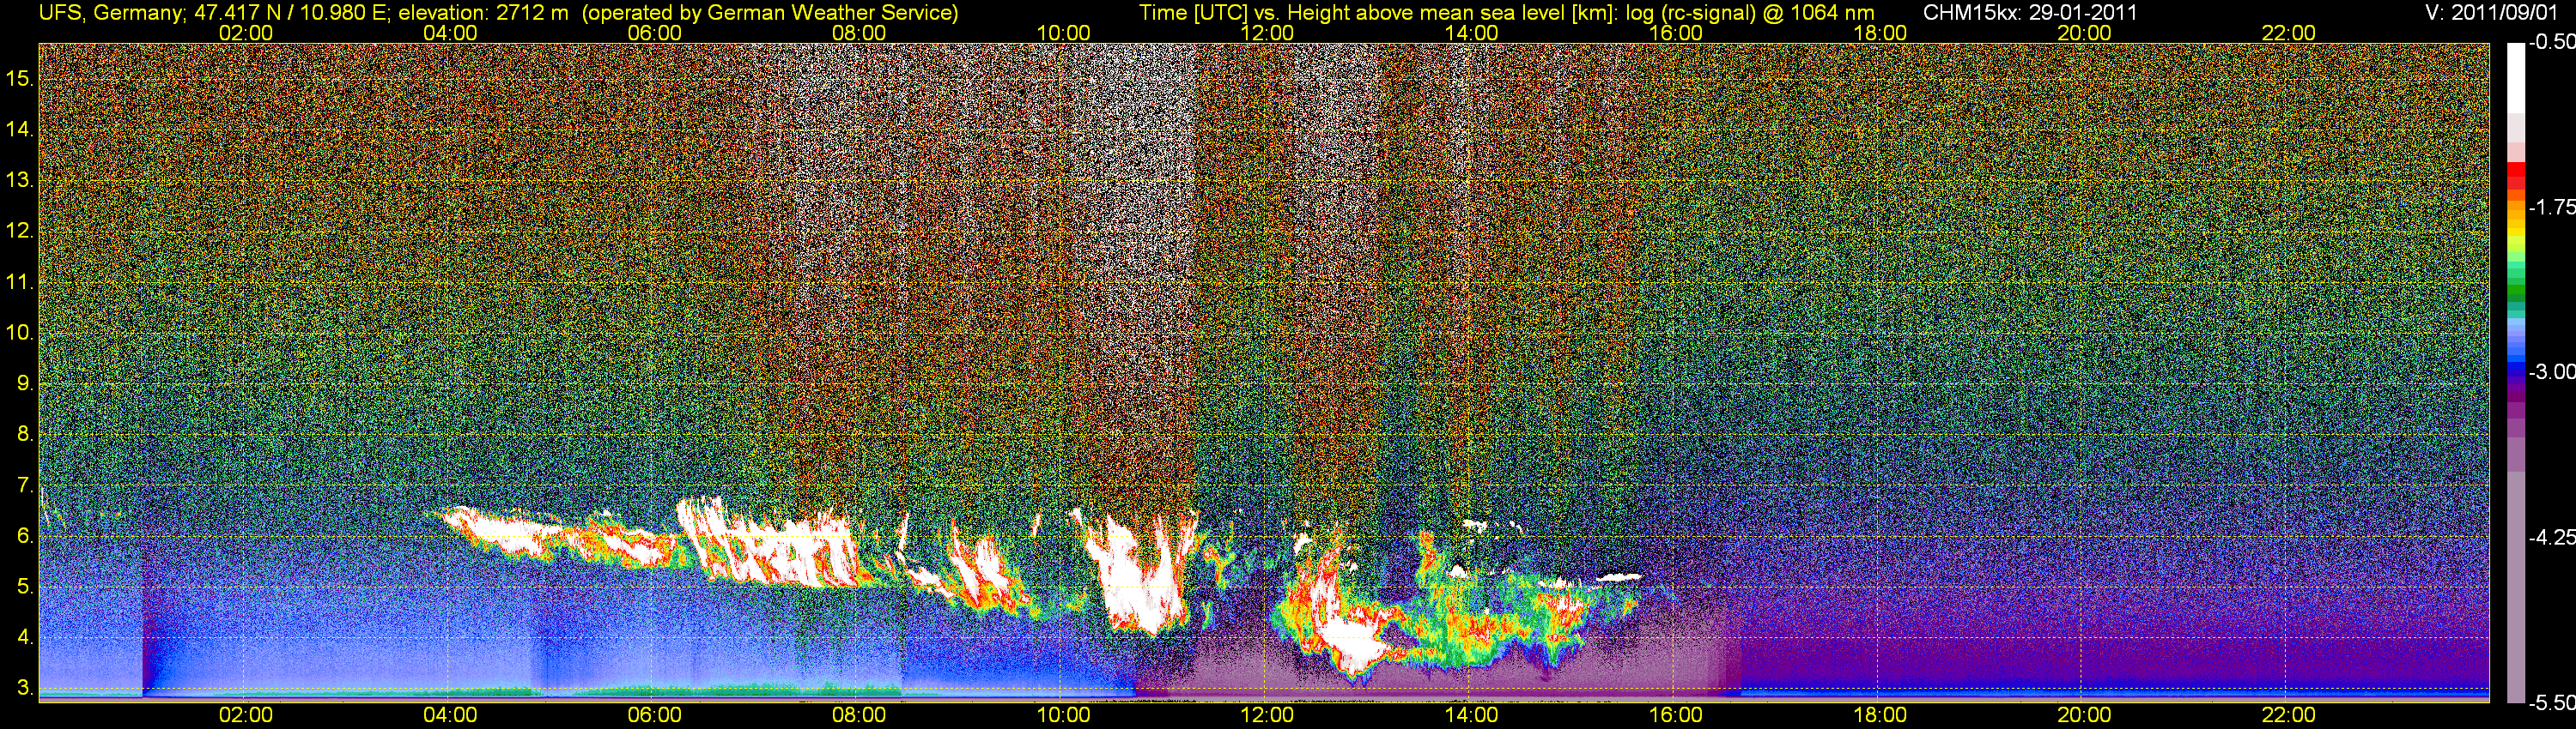This screenshot has height=729, width=2576.
Task: Select the 16:00 label on the bottom time axis
Action: [1676, 715]
